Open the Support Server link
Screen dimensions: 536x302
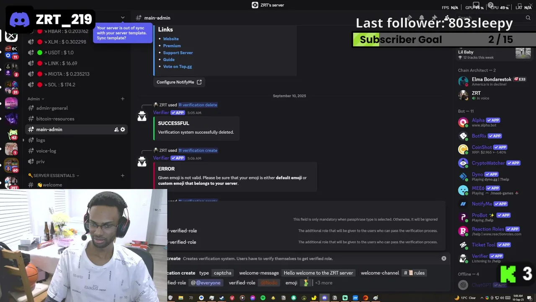(x=178, y=52)
